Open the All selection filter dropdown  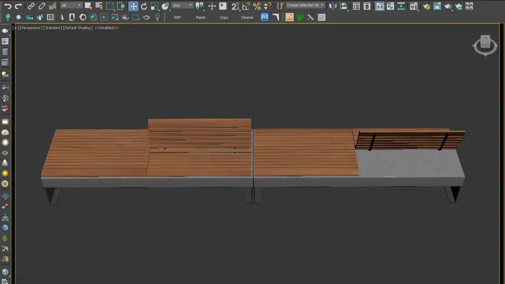[x=71, y=5]
